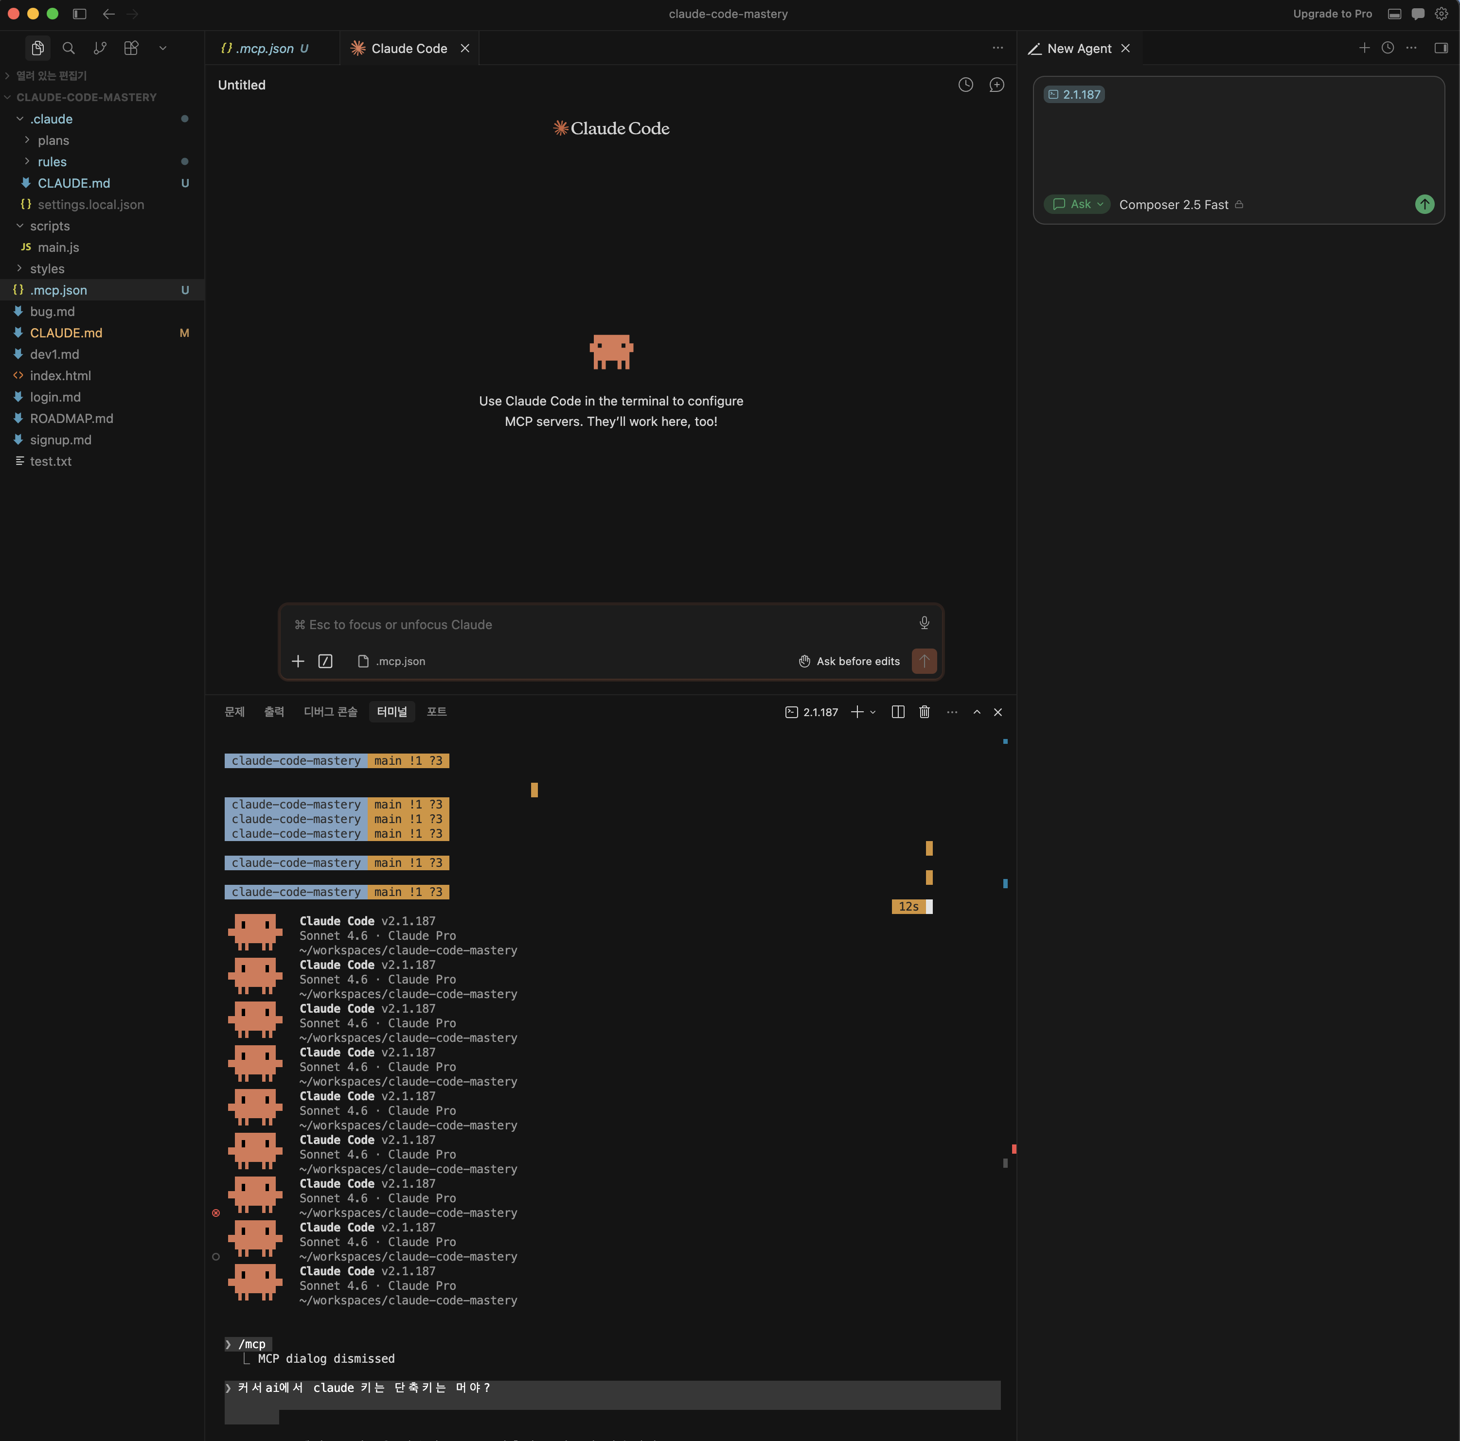Submit the agent prompt with green arrow
This screenshot has height=1441, width=1460.
1424,205
